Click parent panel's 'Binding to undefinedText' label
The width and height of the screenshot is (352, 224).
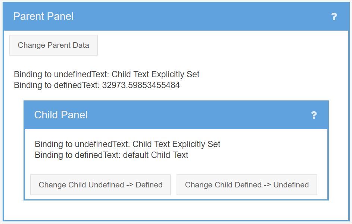tap(62, 74)
